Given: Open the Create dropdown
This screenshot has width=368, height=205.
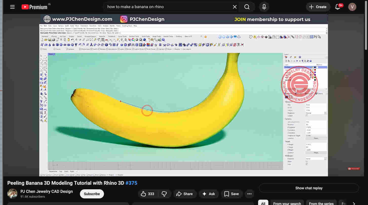Looking at the screenshot, I should (318, 7).
